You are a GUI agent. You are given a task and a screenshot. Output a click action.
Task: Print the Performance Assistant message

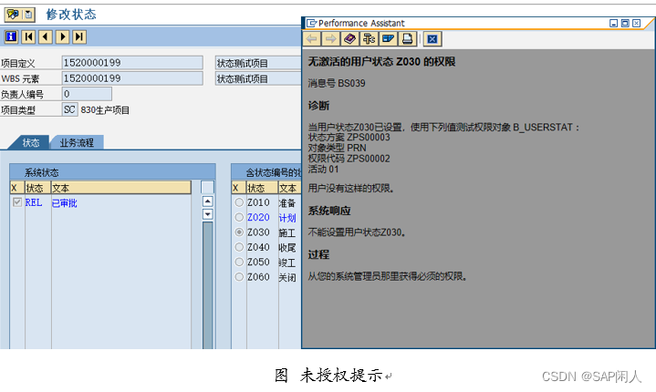(407, 39)
